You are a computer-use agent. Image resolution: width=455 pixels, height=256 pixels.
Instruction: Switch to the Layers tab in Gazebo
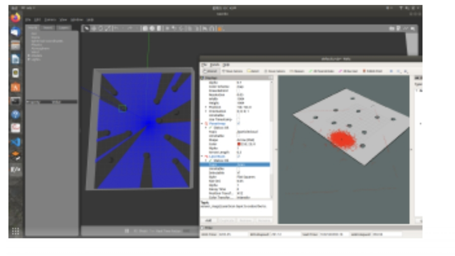click(x=64, y=28)
